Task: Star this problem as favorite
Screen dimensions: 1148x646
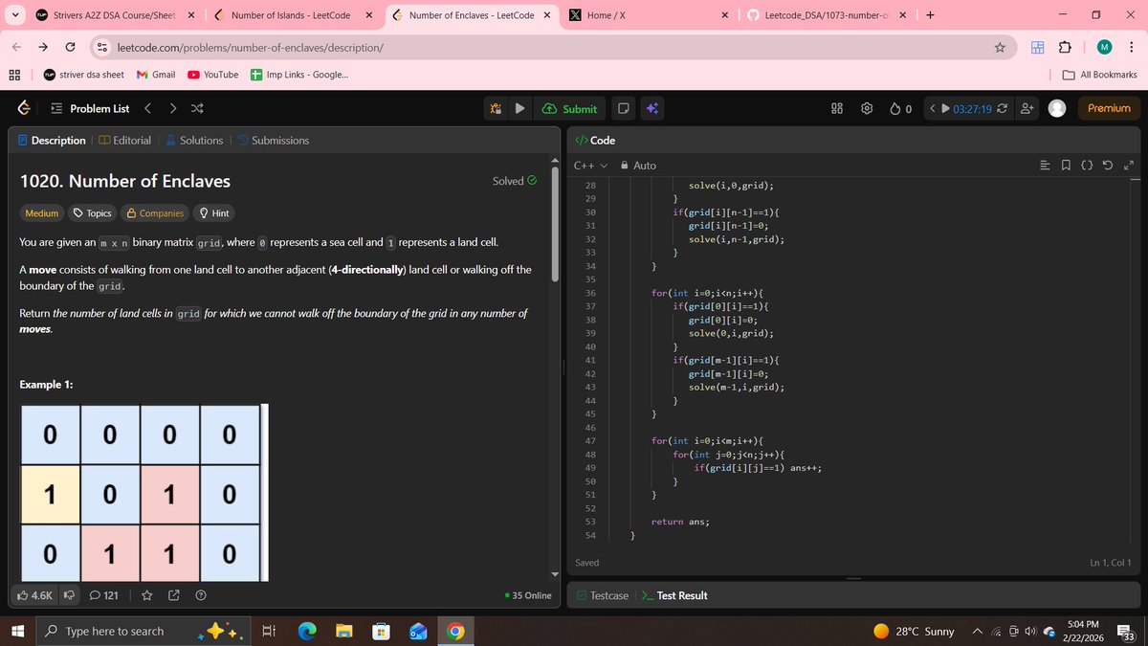Action: pyautogui.click(x=147, y=595)
